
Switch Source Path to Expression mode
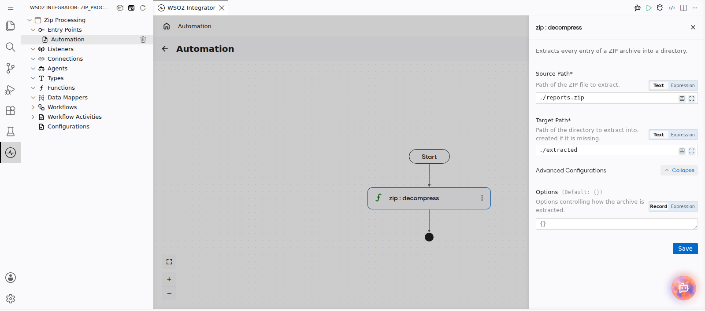pos(683,85)
